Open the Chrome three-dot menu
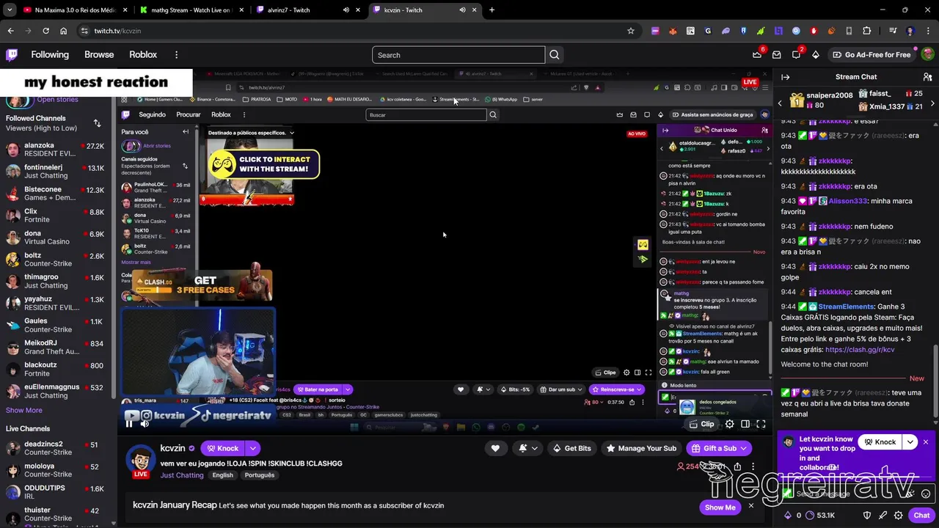939x528 pixels. (x=927, y=31)
